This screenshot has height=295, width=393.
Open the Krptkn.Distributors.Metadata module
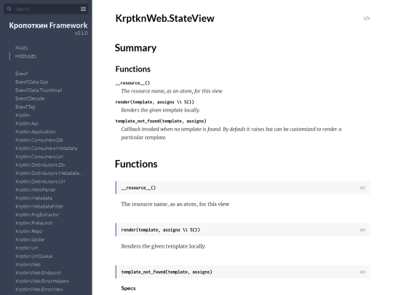(49, 173)
